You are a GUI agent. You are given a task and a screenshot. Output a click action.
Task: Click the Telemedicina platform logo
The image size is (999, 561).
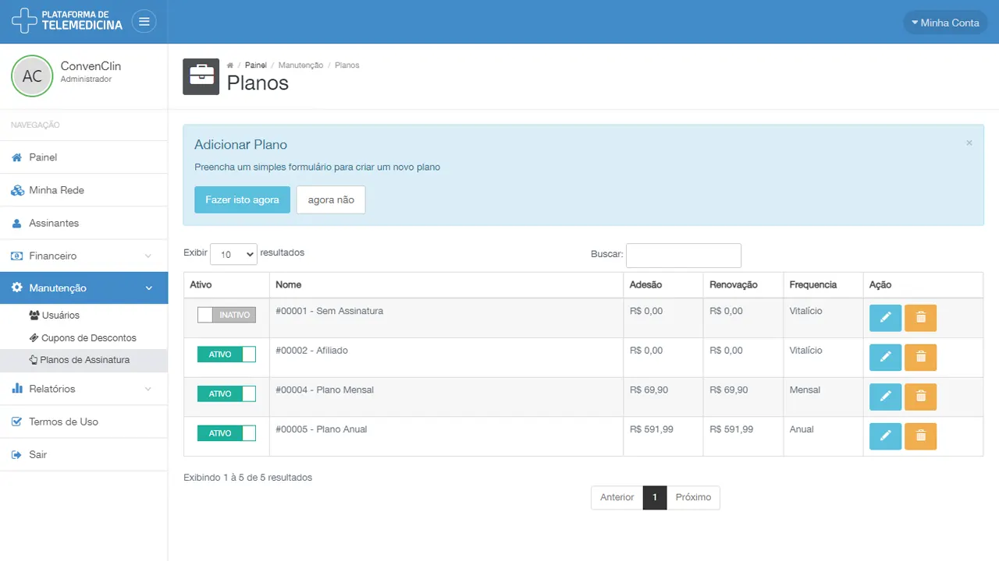(67, 21)
